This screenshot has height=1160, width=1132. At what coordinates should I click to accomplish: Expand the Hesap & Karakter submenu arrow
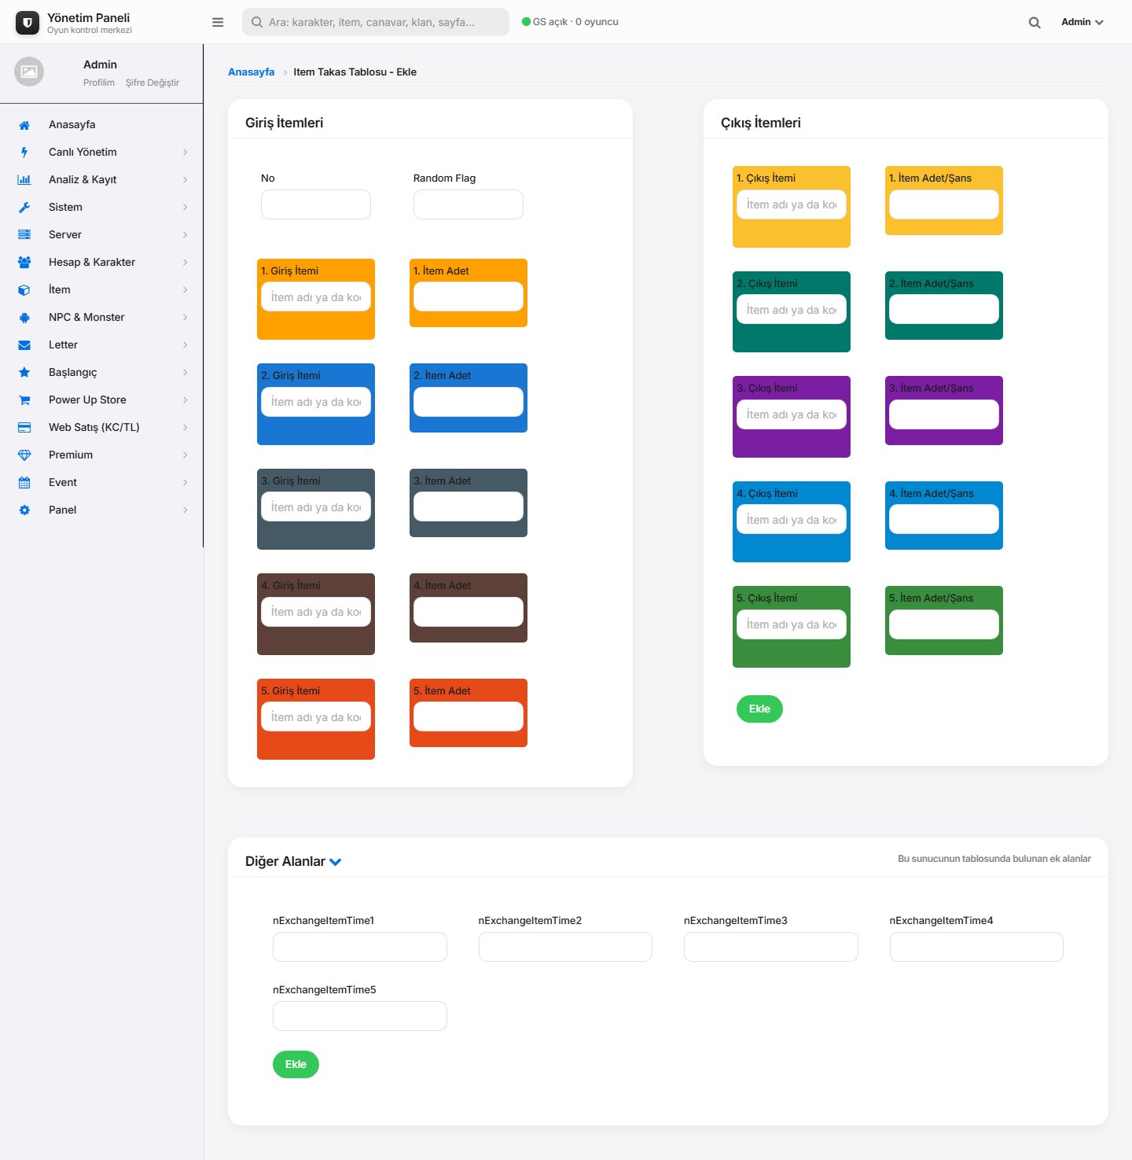tap(186, 263)
